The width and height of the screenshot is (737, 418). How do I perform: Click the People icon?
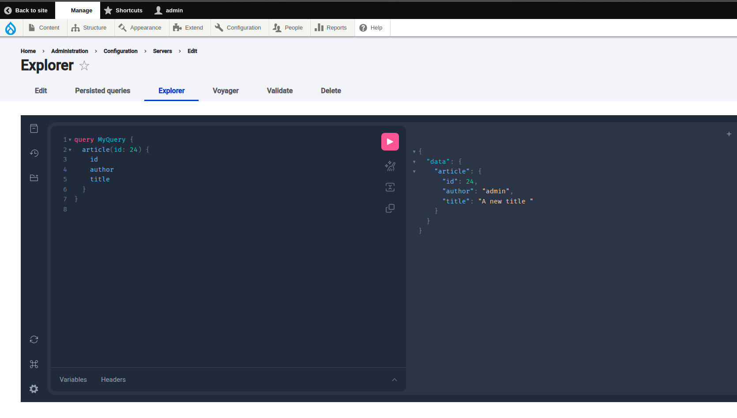coord(277,28)
